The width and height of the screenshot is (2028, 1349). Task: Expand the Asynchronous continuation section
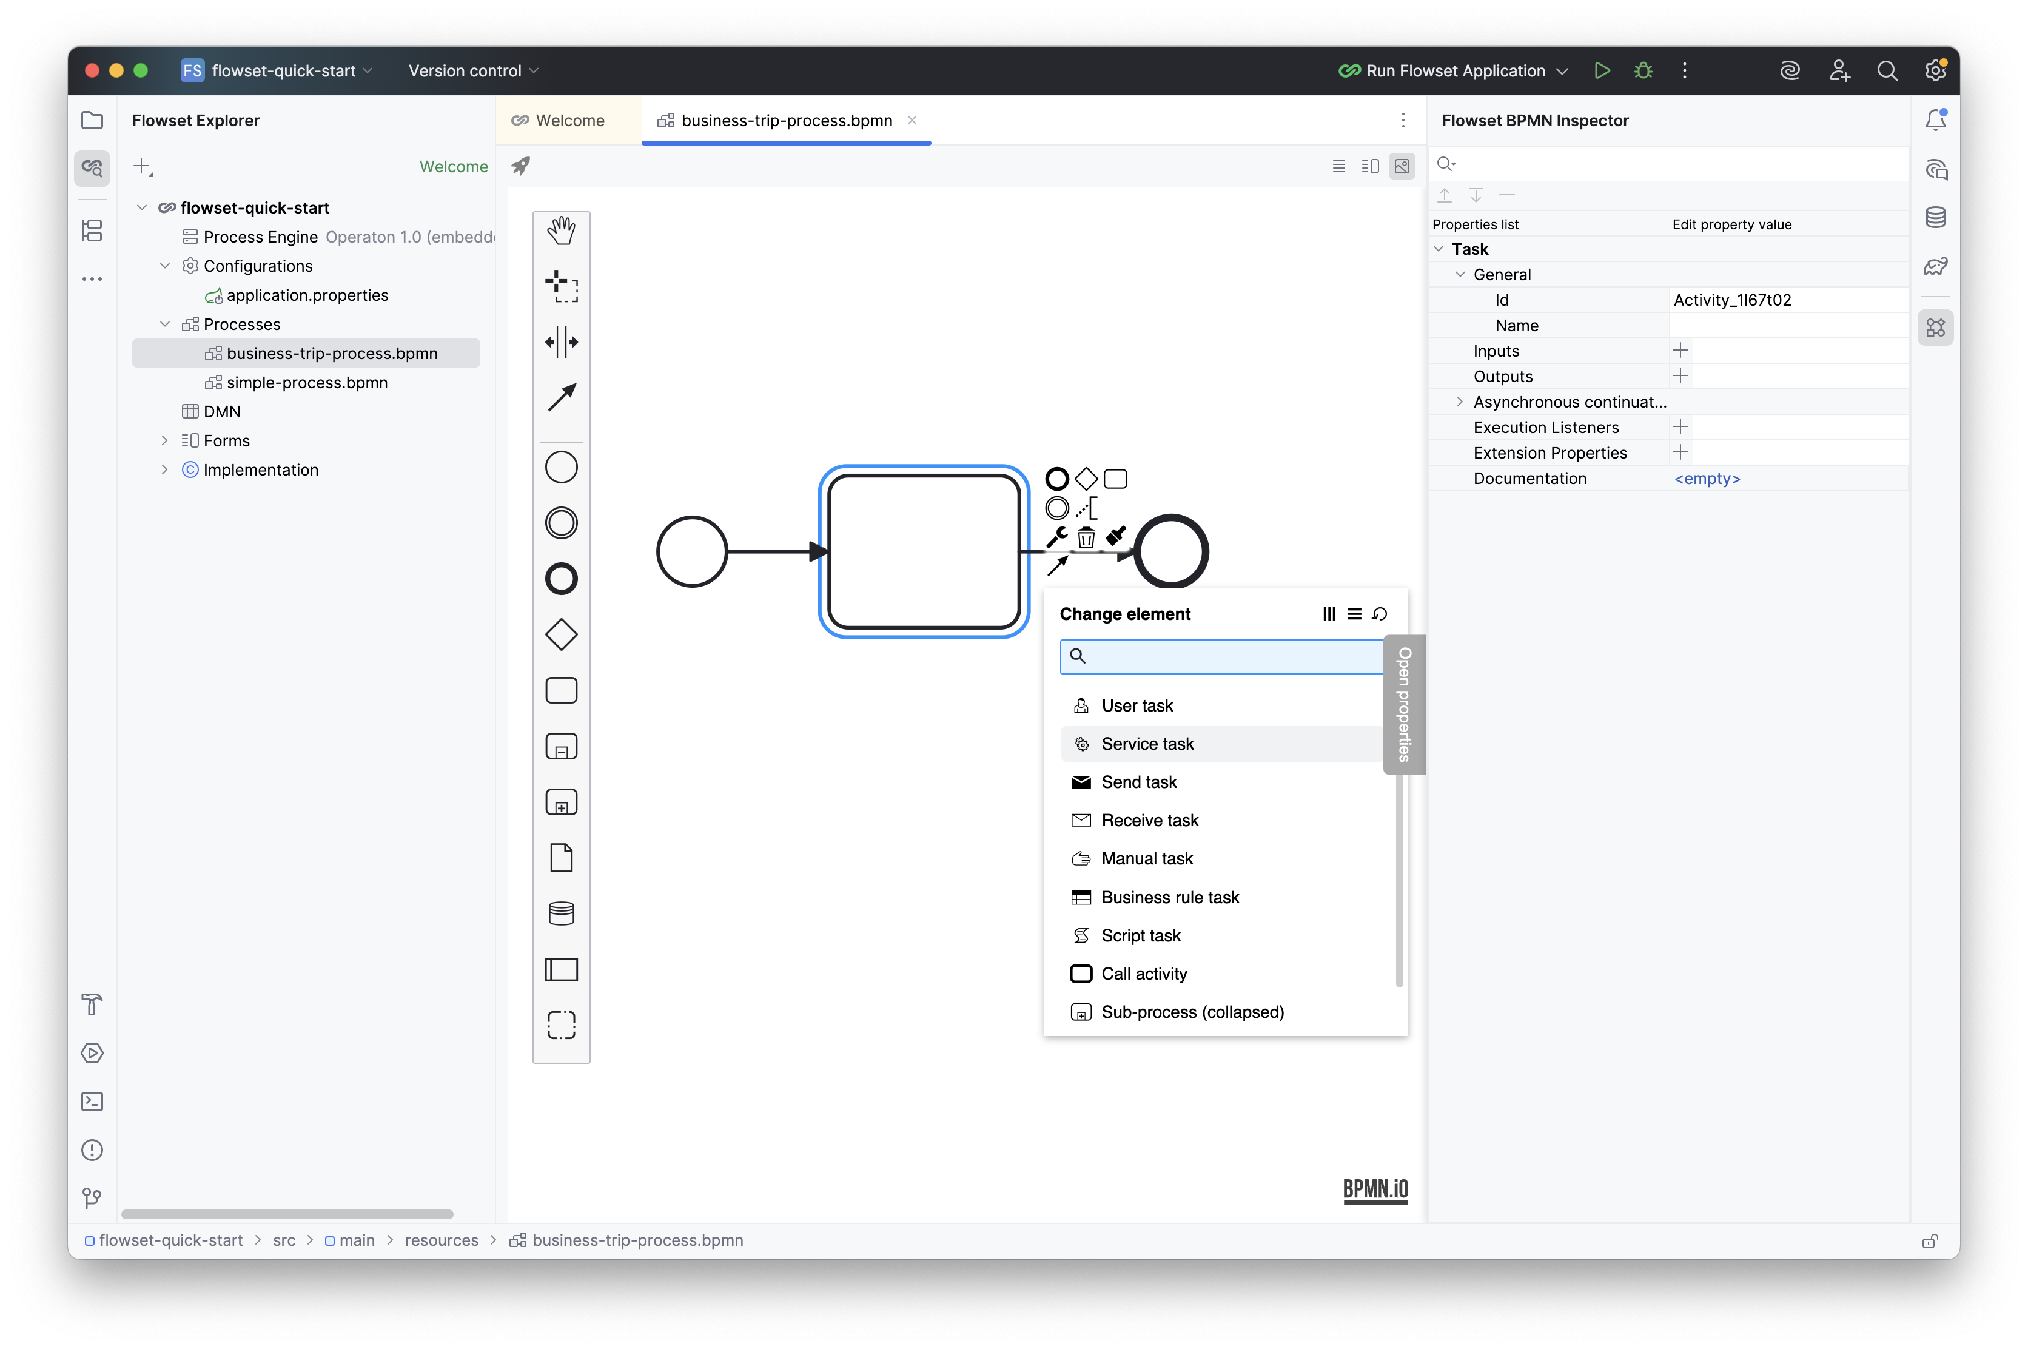[1460, 402]
